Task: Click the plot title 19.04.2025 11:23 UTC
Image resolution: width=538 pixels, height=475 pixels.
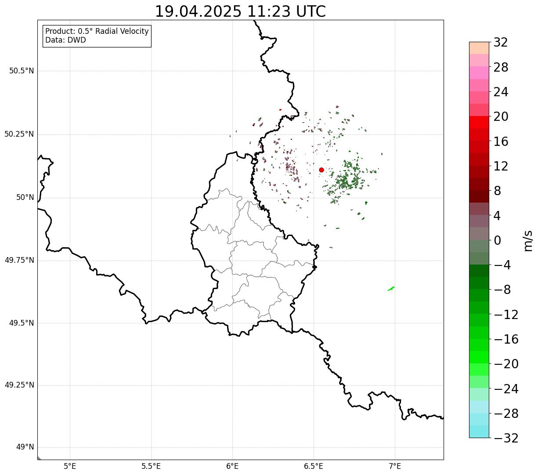Action: (240, 11)
